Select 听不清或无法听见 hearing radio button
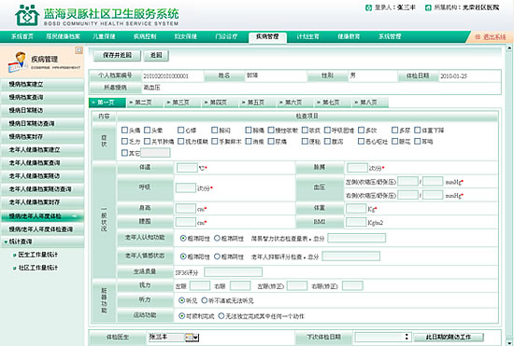514x346 pixels. [x=205, y=300]
